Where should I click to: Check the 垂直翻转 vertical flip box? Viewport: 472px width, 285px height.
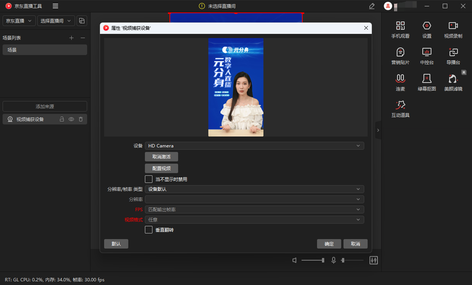[149, 230]
